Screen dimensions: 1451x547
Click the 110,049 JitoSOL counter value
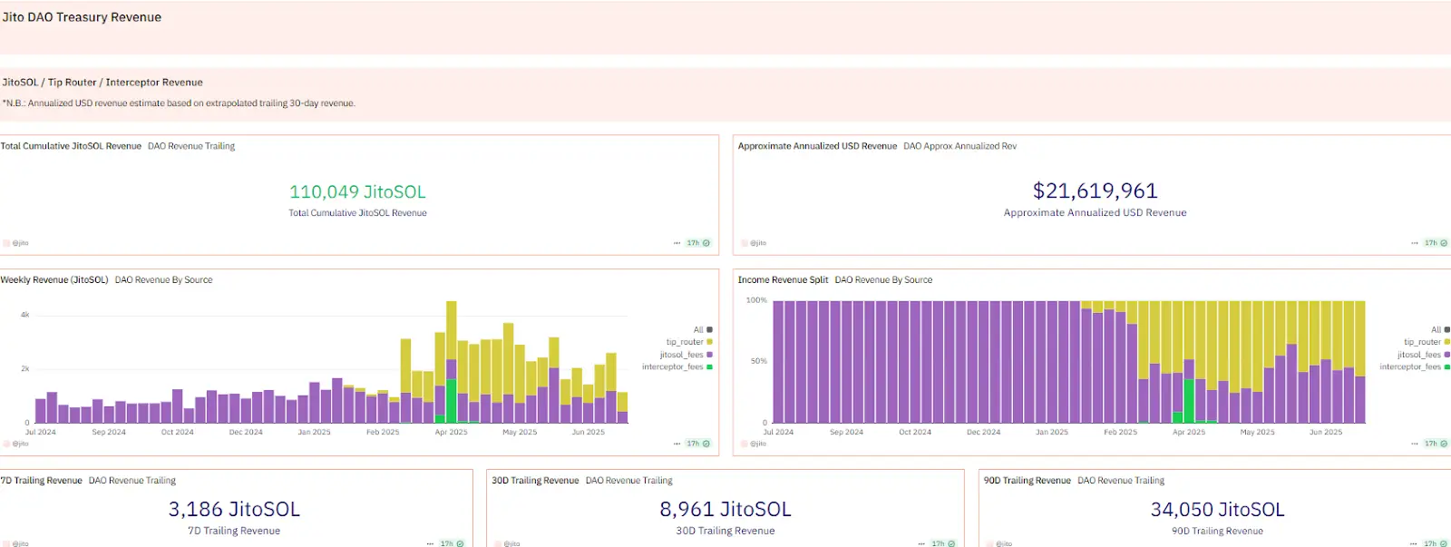(357, 192)
